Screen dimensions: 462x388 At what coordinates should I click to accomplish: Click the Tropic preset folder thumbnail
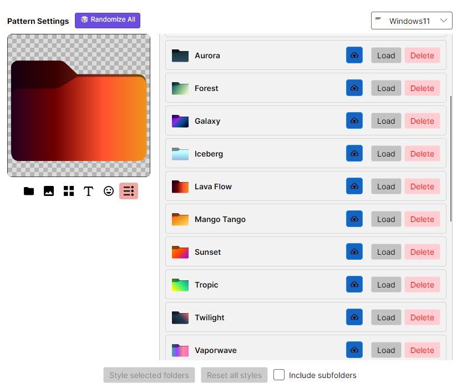[x=181, y=284]
